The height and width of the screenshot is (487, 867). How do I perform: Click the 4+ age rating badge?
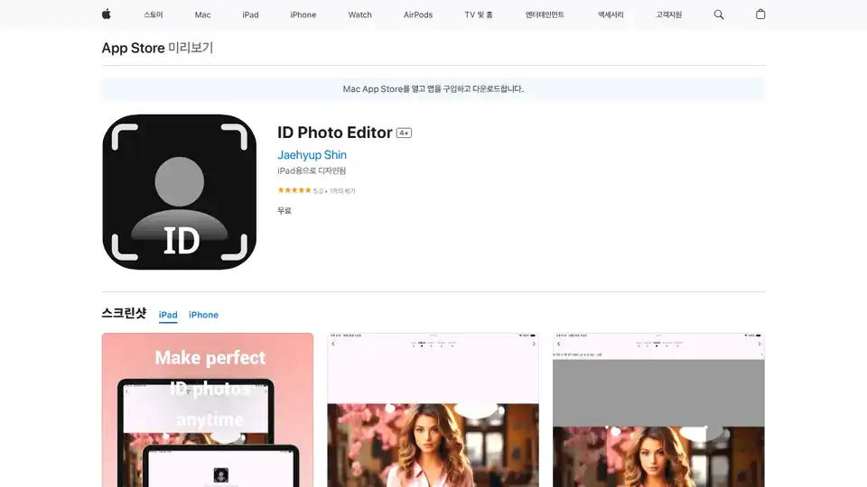point(404,133)
